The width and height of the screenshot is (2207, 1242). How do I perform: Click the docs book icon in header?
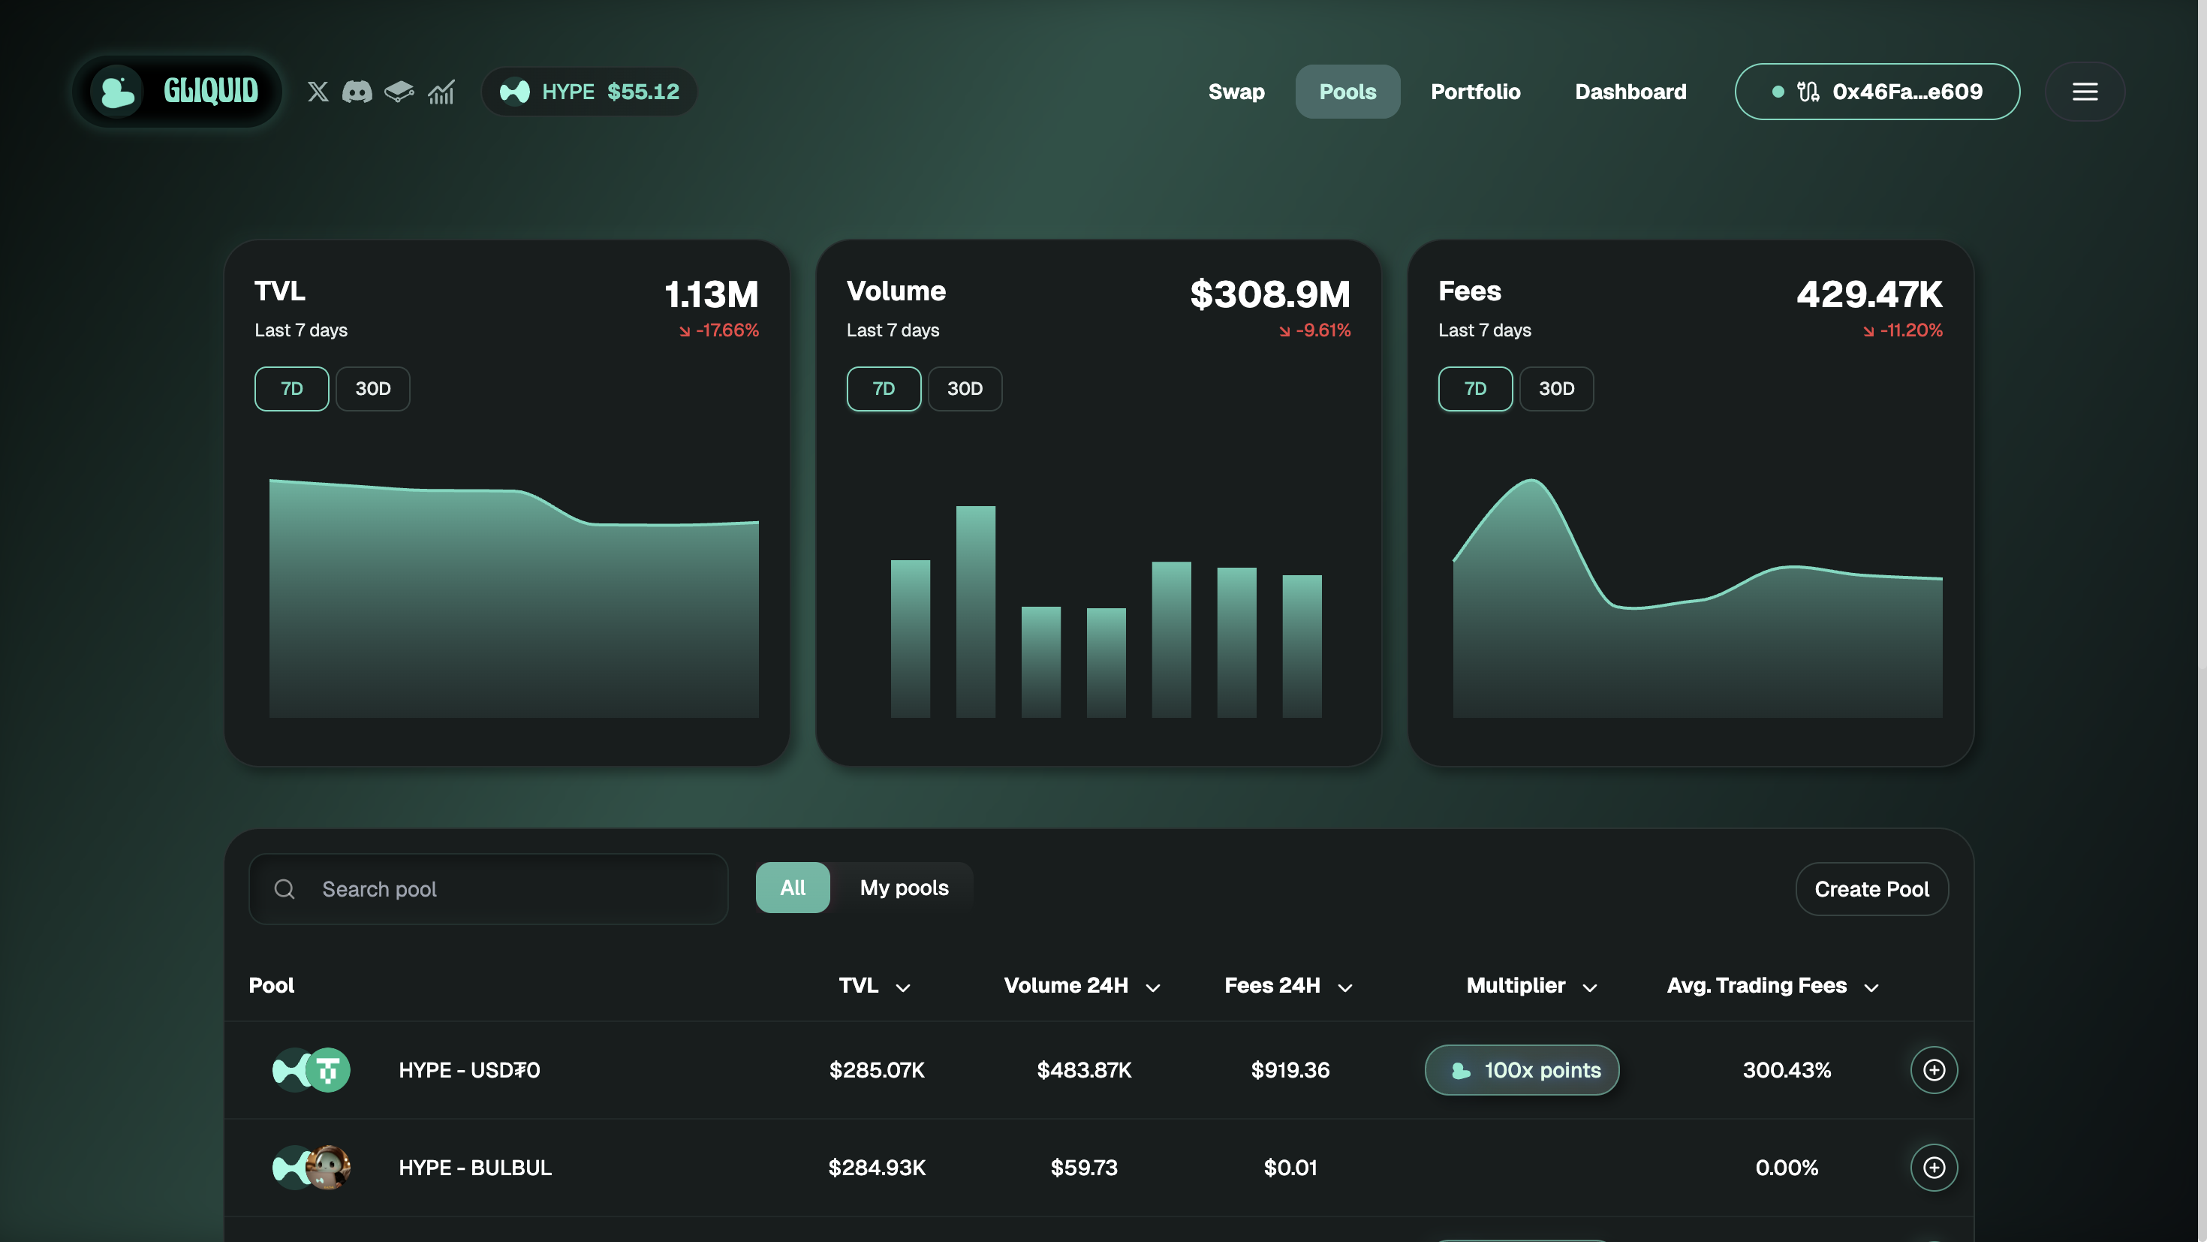399,92
